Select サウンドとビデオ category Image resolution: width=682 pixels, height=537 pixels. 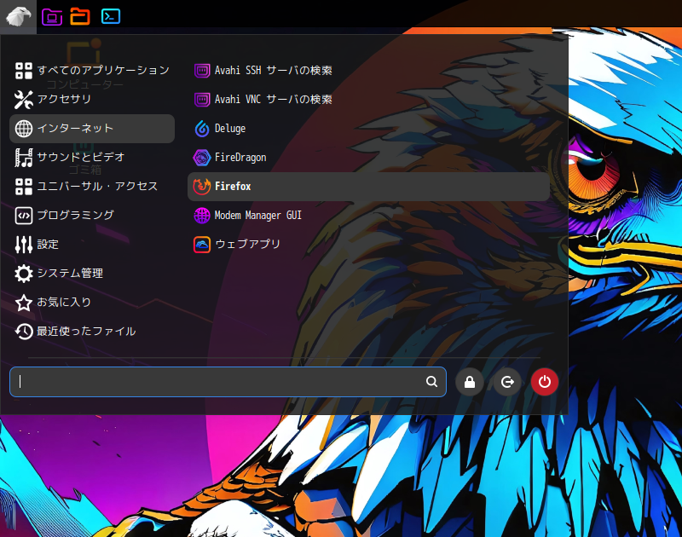click(x=92, y=158)
